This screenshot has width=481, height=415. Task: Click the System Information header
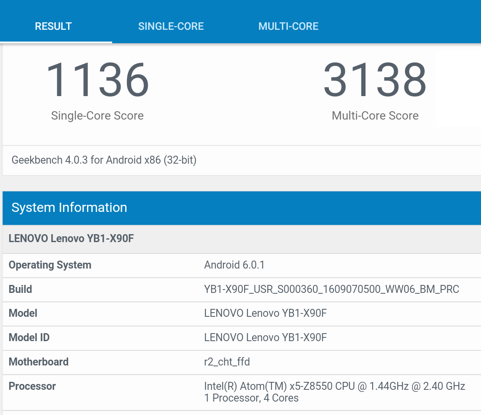pos(69,207)
